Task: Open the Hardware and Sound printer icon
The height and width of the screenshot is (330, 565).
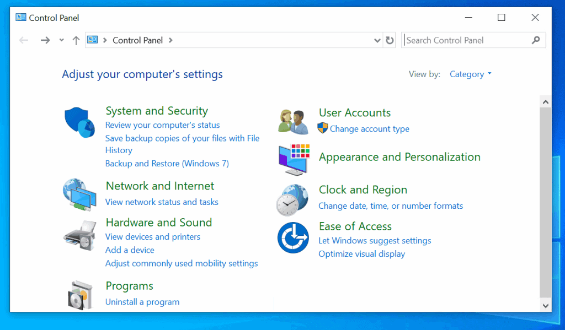Action: pyautogui.click(x=80, y=236)
